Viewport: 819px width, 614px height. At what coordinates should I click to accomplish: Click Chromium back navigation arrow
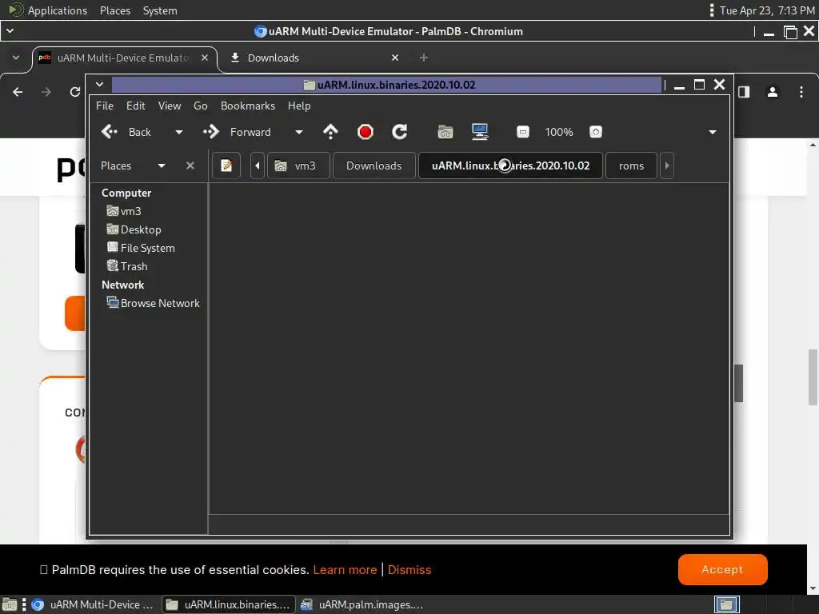coord(18,92)
